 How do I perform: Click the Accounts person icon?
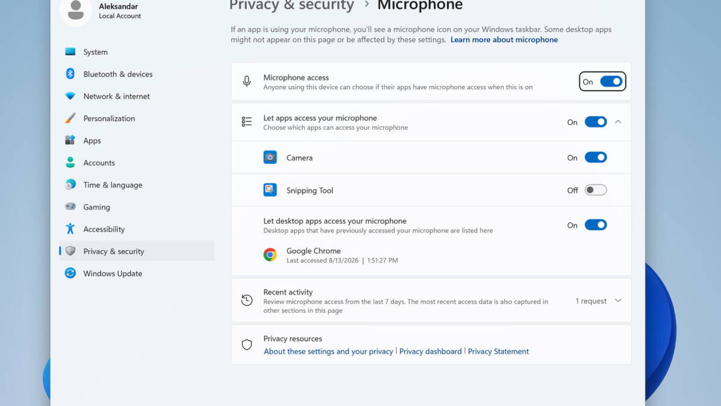(x=70, y=162)
